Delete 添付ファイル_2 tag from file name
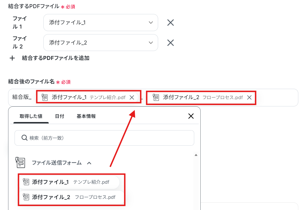The width and height of the screenshot is (300, 210). [249, 97]
